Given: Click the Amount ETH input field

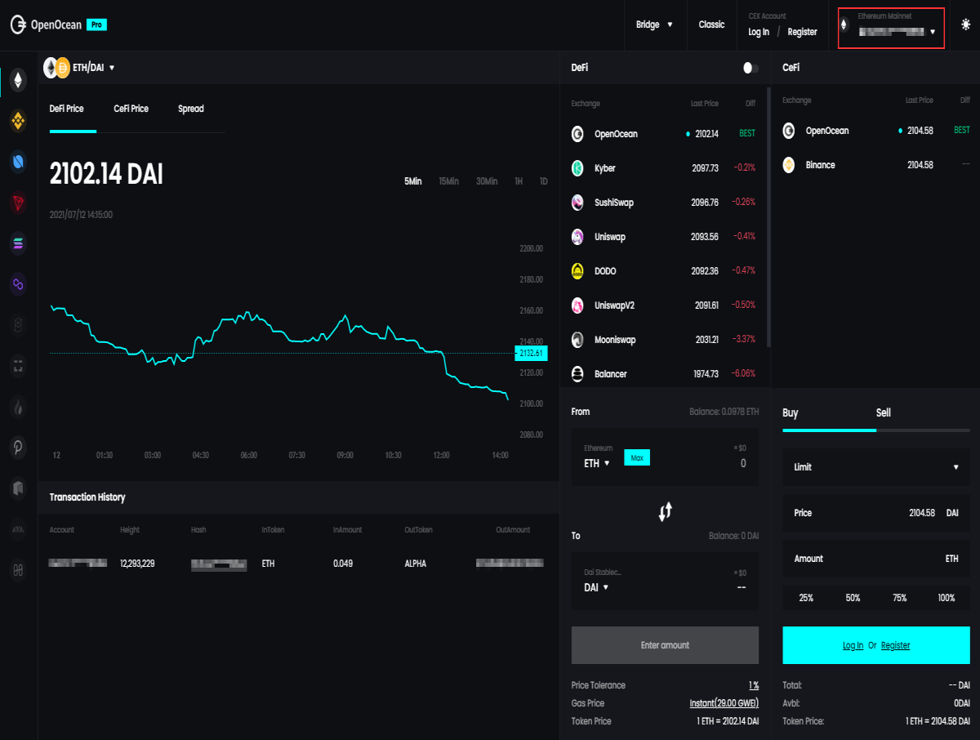Looking at the screenshot, I should click(x=876, y=559).
